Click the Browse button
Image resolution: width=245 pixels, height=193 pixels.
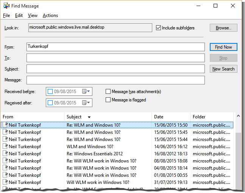coord(223,28)
